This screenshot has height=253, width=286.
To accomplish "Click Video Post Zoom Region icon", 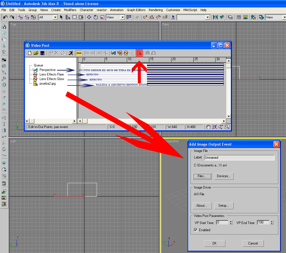I will click(x=227, y=127).
